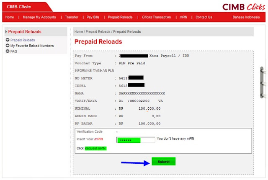Click the 'NO METER' label

(84, 78)
